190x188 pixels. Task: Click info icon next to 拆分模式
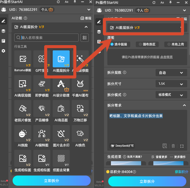pos(124,95)
